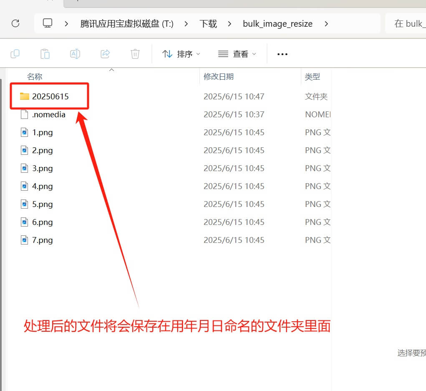Open the three-dot more options menu
The width and height of the screenshot is (426, 391).
(282, 54)
